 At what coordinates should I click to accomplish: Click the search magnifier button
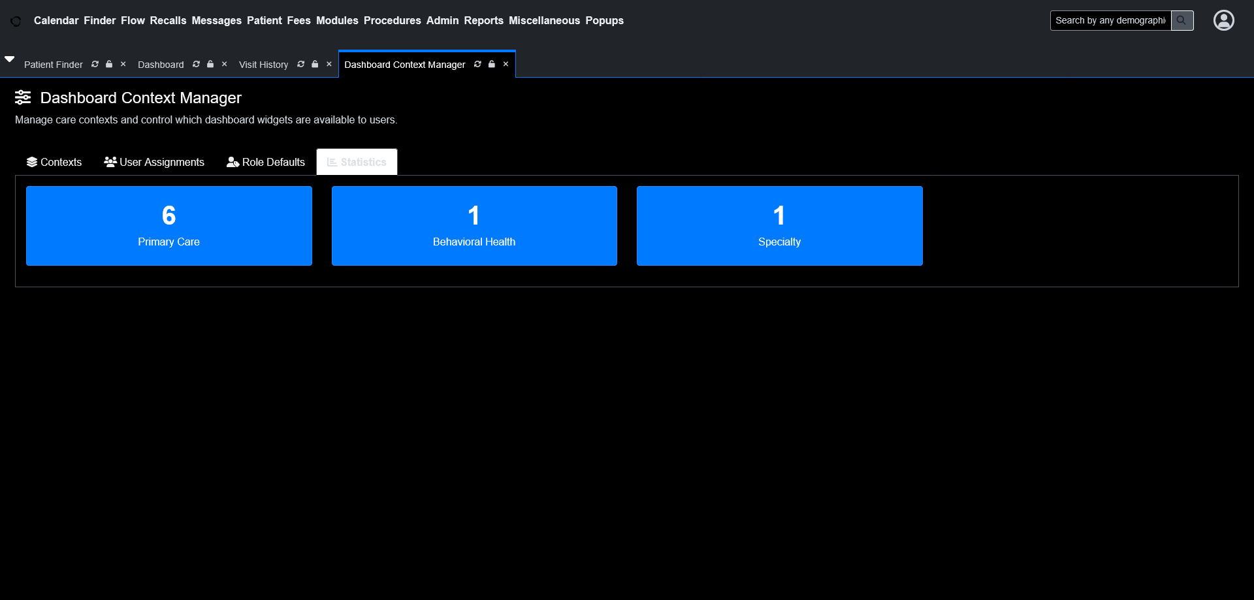1182,20
